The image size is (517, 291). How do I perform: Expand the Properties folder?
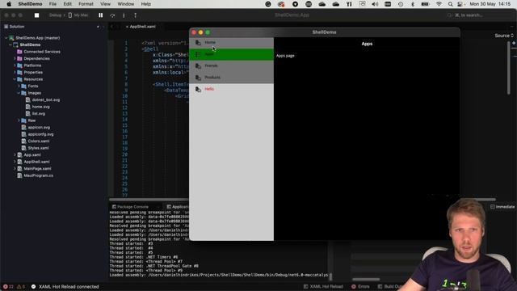point(15,73)
